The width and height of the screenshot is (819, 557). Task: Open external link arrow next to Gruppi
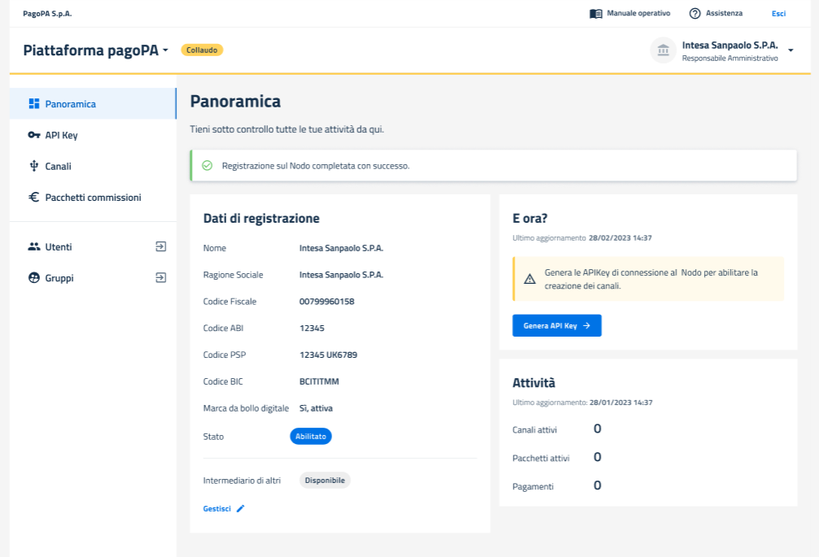(x=160, y=277)
